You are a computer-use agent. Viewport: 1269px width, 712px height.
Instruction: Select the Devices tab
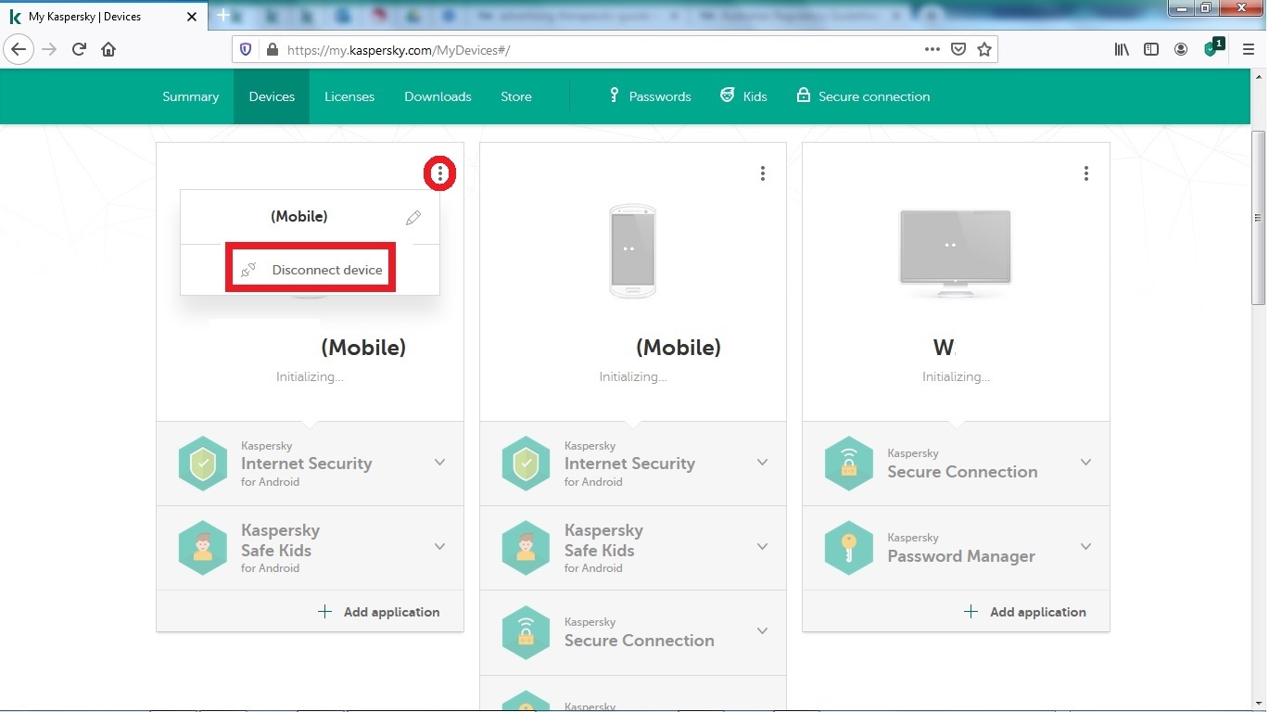point(272,96)
